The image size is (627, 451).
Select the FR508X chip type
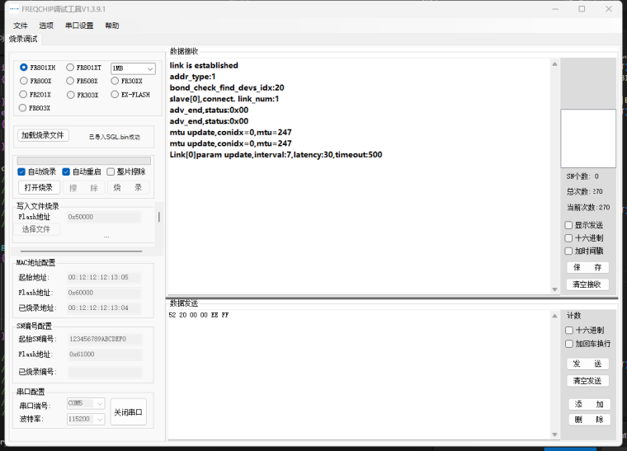point(70,82)
